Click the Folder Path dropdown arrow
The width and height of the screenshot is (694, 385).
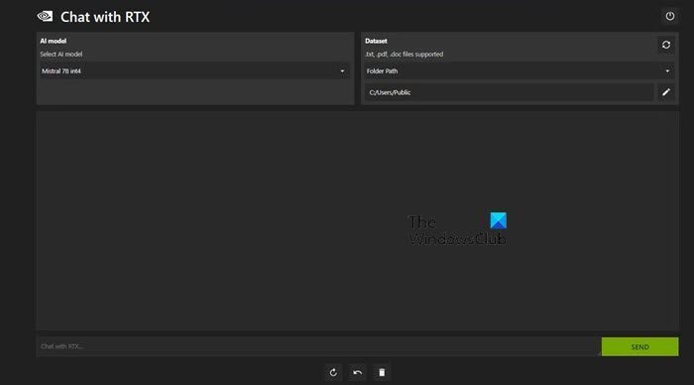[x=667, y=70]
